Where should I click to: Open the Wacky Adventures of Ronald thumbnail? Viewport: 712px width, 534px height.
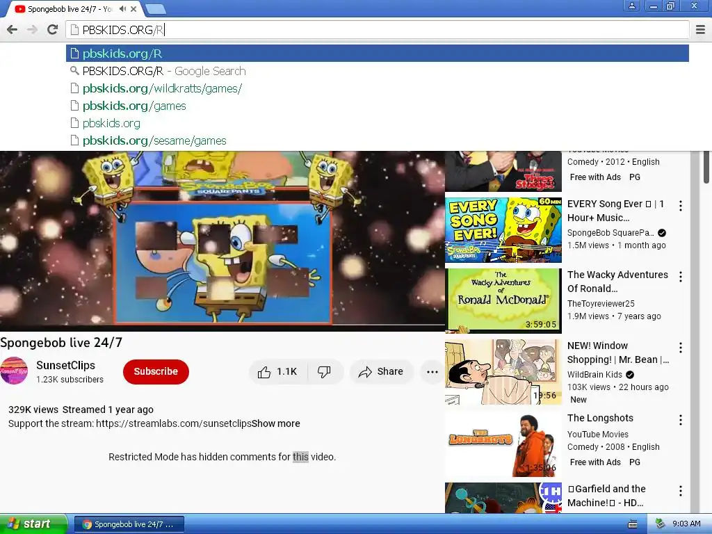pyautogui.click(x=503, y=300)
